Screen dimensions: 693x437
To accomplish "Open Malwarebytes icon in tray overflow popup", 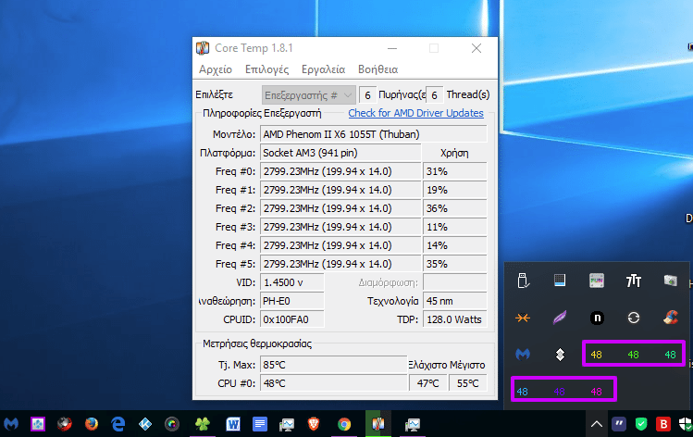I will point(523,355).
